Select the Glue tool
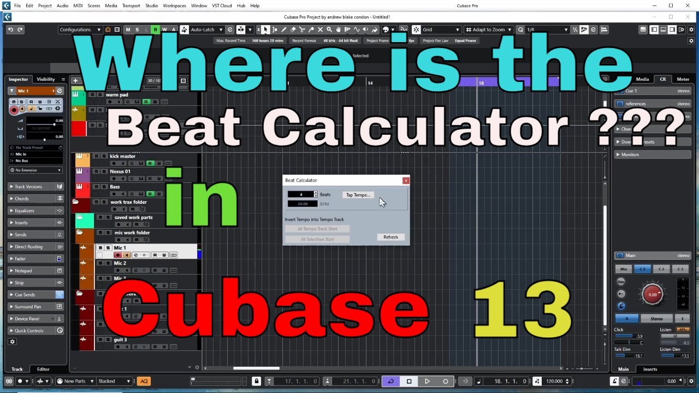 [311, 29]
